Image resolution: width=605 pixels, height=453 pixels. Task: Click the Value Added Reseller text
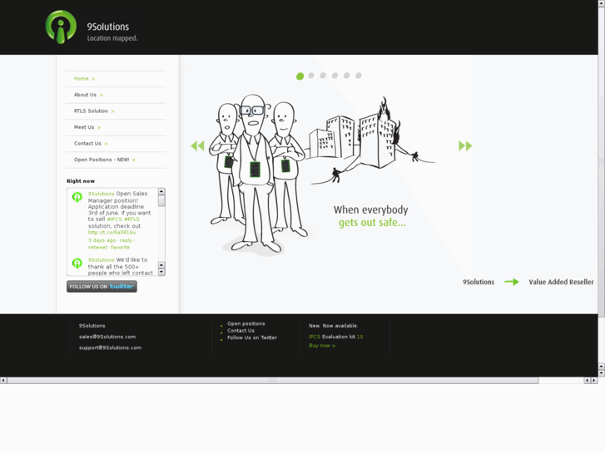561,282
